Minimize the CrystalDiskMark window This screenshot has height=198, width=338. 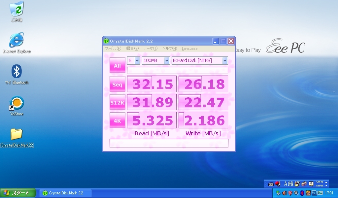coord(216,41)
